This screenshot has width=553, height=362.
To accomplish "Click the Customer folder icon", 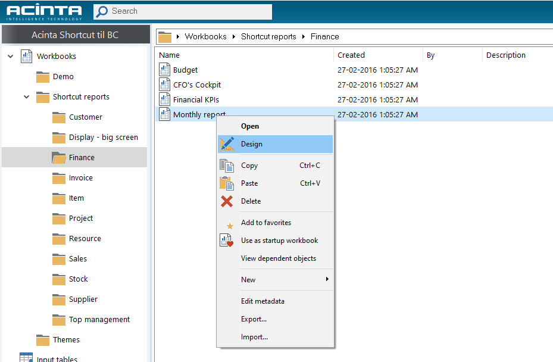I will click(59, 117).
